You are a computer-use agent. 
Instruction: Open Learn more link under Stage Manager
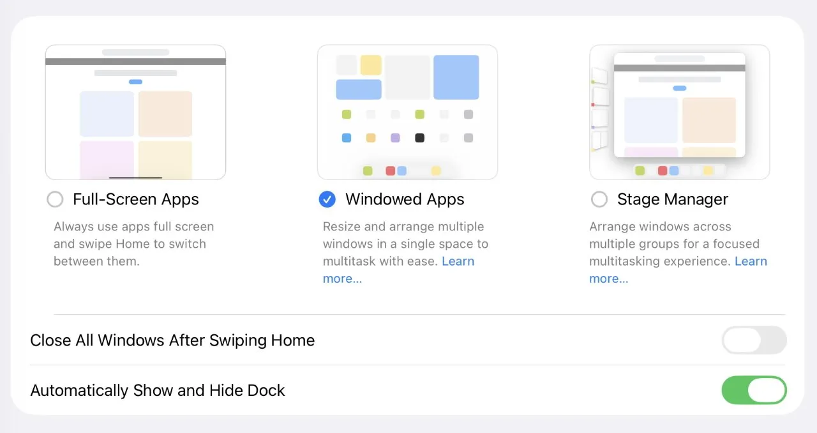(751, 261)
